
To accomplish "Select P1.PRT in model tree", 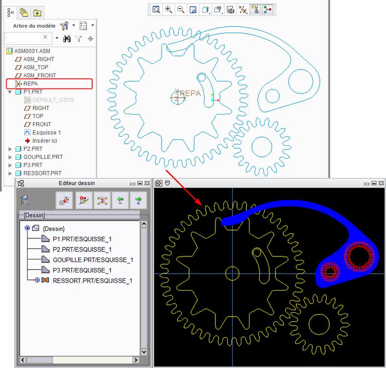I will click(33, 91).
